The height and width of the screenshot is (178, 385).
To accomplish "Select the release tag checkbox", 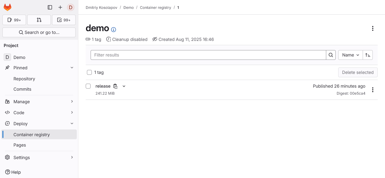I will pyautogui.click(x=88, y=86).
